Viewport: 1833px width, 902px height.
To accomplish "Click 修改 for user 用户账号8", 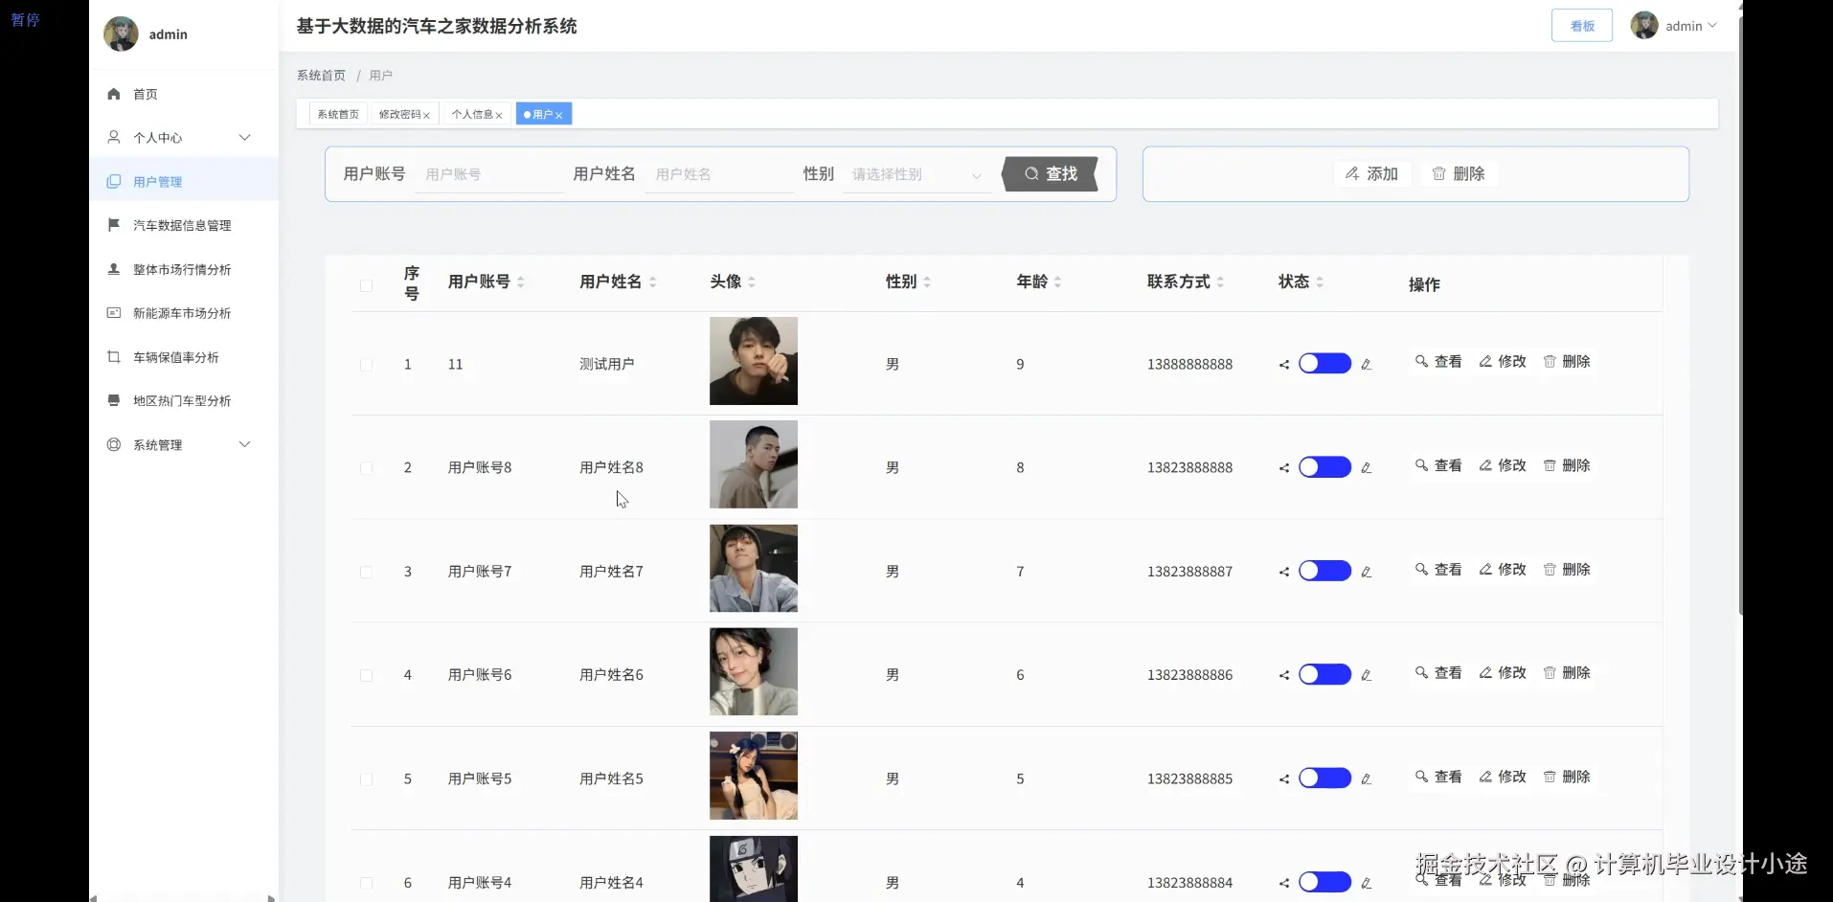I will click(x=1503, y=465).
